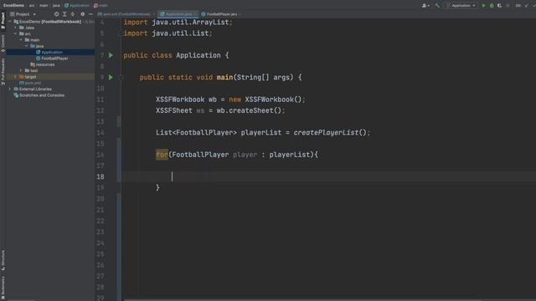Click Collapse All in the Project panel header
Image resolution: width=536 pixels, height=301 pixels.
[73, 14]
